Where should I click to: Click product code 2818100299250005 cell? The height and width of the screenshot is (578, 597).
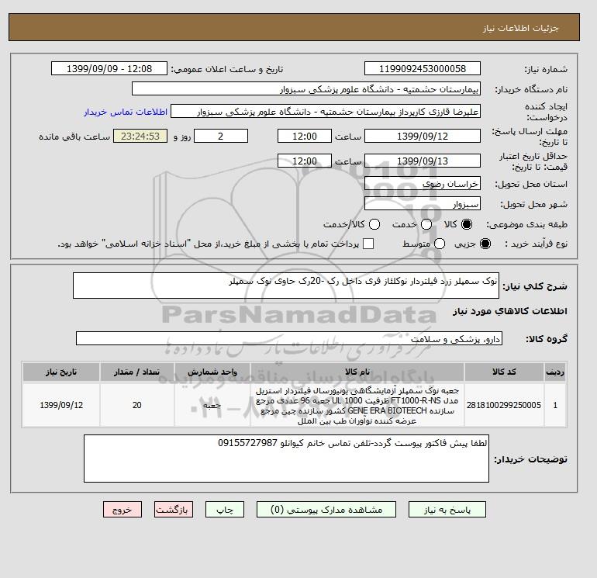504,405
